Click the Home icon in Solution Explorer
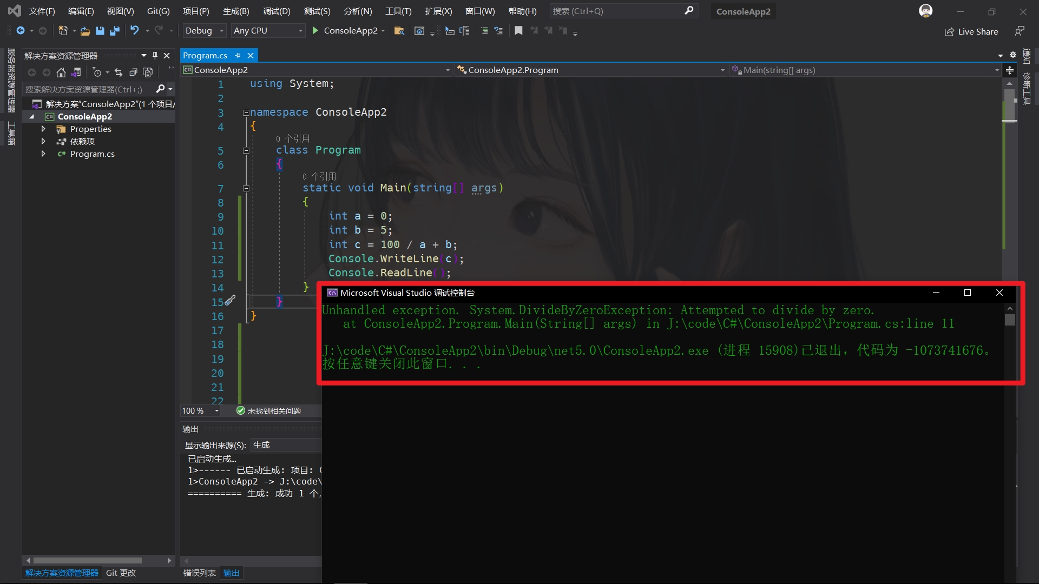The height and width of the screenshot is (584, 1039). 61,72
